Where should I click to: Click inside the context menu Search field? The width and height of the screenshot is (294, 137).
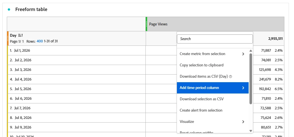[215, 39]
